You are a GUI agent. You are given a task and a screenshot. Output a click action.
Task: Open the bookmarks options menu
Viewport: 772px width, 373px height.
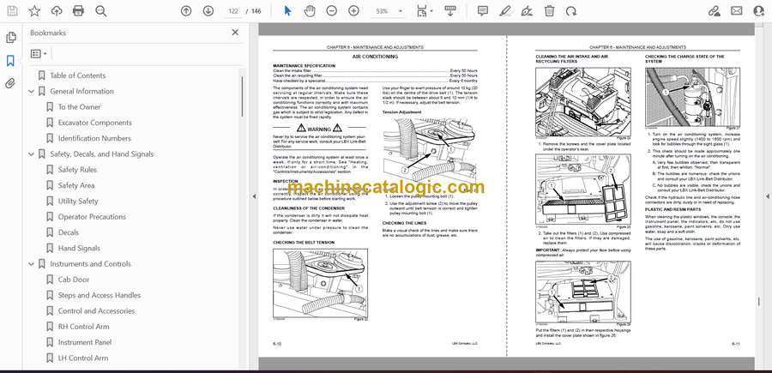(x=39, y=53)
